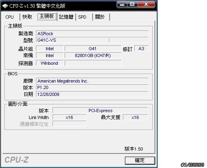Open the 關於 about tab

101,17
